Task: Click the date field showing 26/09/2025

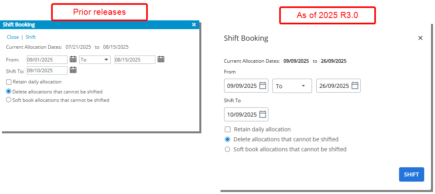Action: (338, 86)
